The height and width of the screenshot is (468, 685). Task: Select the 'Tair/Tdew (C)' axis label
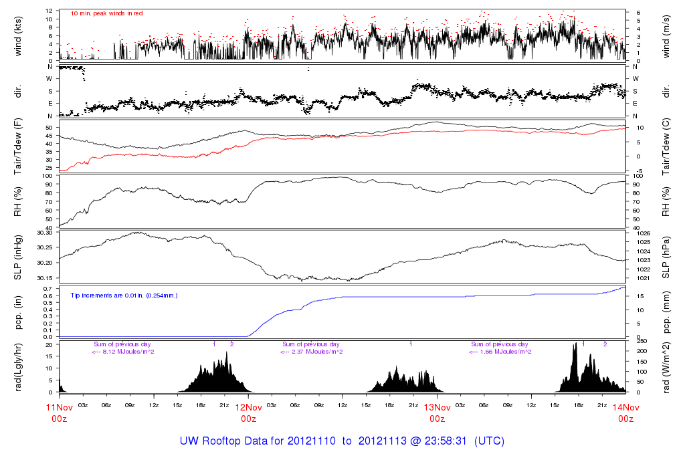[x=667, y=146]
